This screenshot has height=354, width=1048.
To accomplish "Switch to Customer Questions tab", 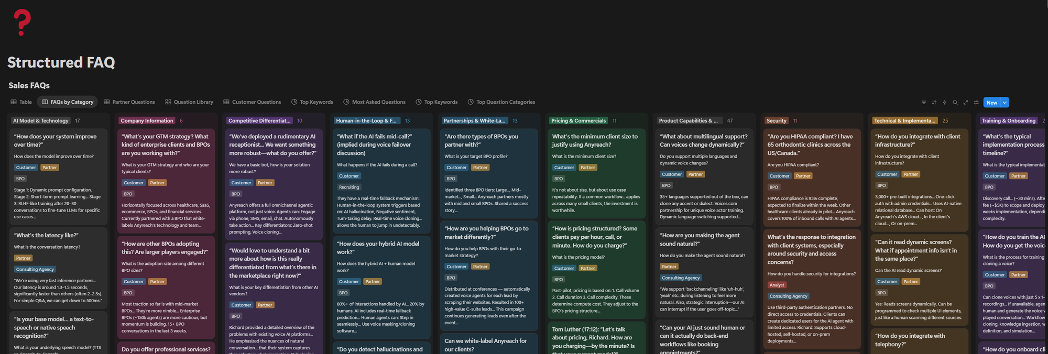I will (252, 102).
